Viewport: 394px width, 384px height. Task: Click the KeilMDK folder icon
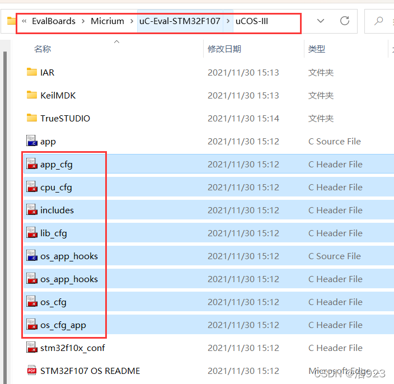[x=32, y=95]
